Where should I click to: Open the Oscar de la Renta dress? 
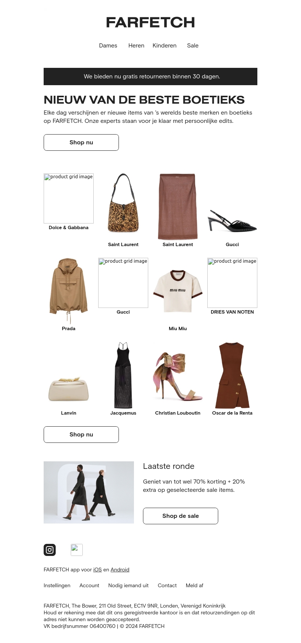click(x=232, y=375)
